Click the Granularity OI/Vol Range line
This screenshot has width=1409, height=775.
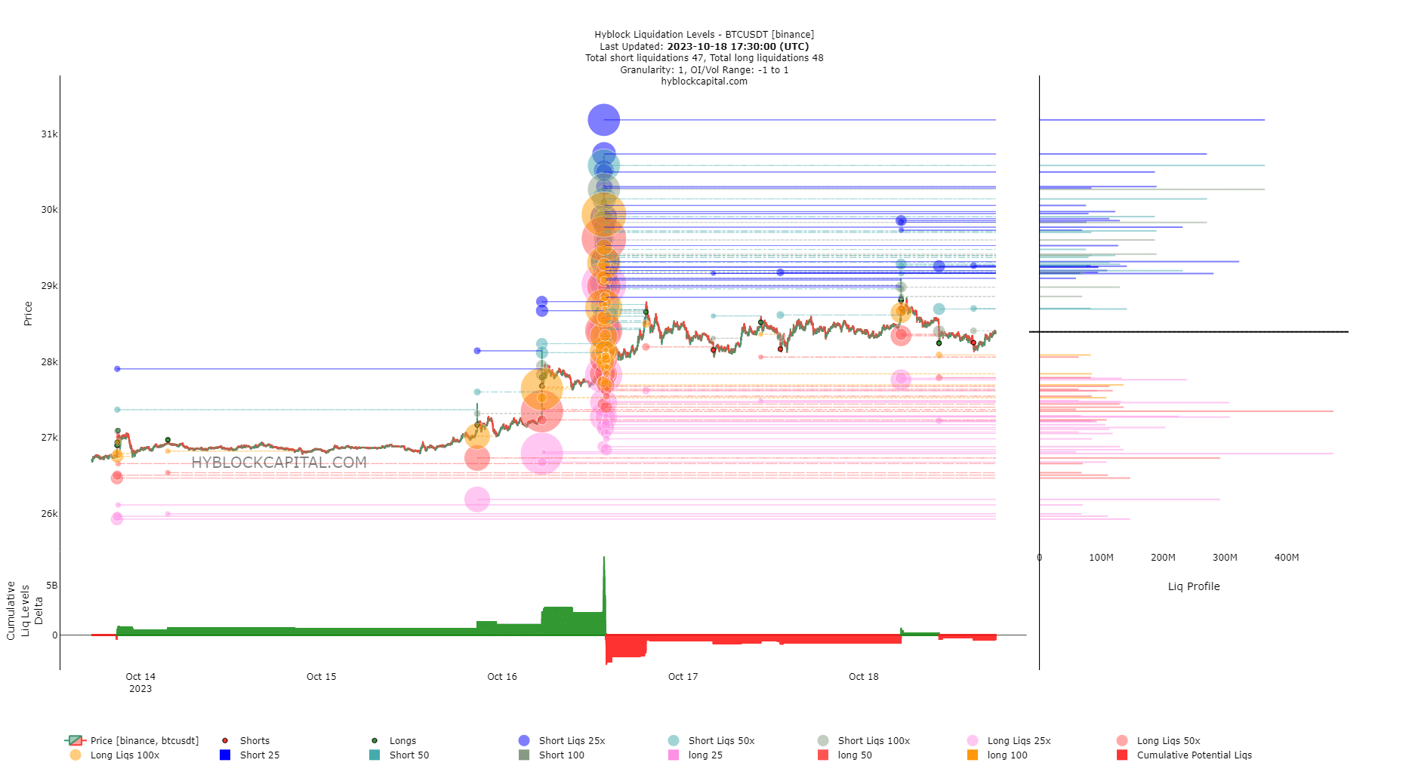coord(704,70)
